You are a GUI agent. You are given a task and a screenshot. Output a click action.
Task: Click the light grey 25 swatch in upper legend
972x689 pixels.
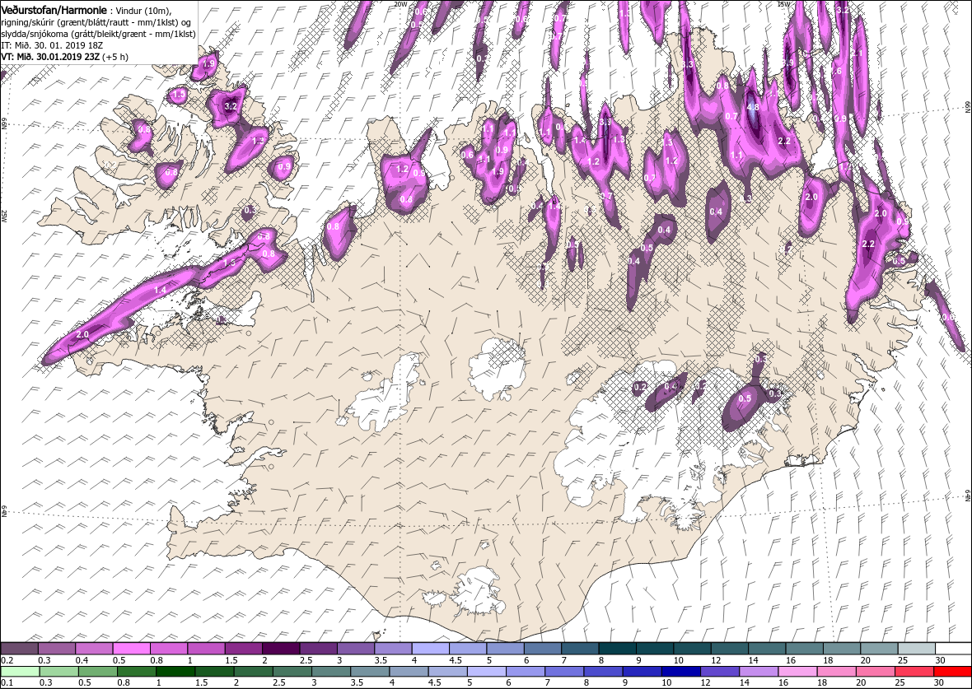[916, 648]
